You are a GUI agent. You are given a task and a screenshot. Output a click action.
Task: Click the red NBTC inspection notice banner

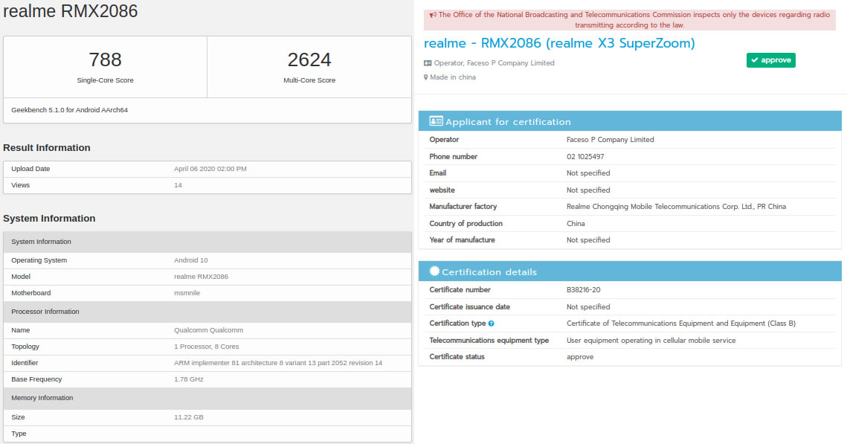[630, 20]
